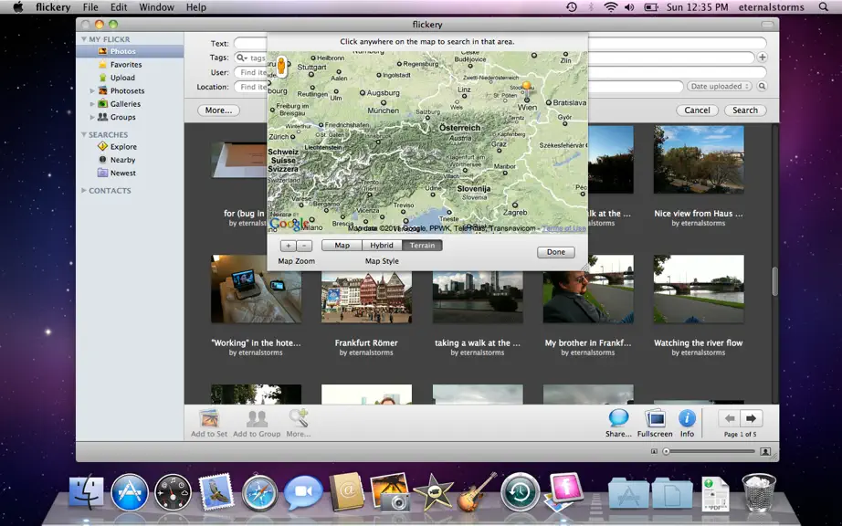Click the orange Street View pegman
The width and height of the screenshot is (842, 526).
[281, 66]
